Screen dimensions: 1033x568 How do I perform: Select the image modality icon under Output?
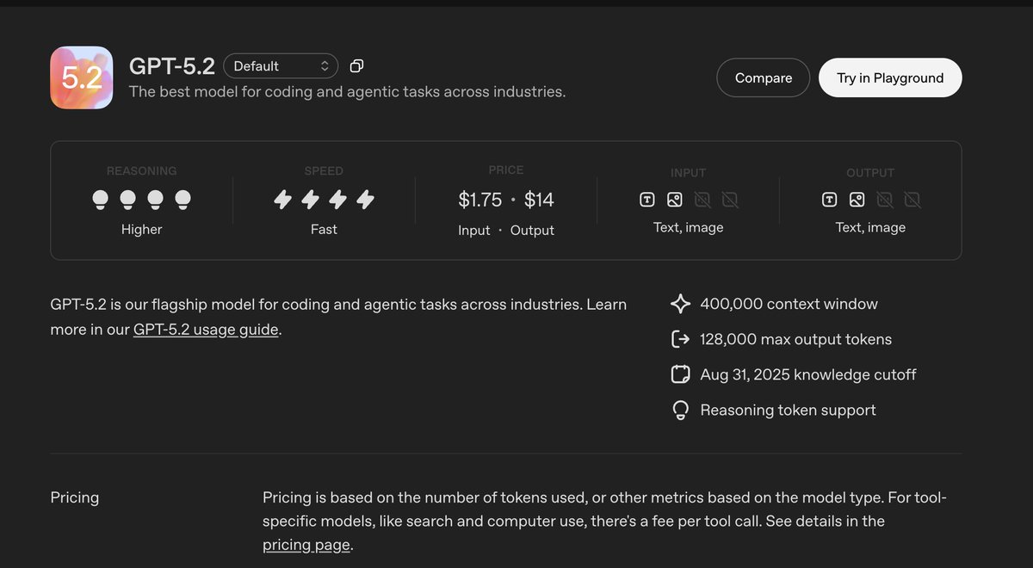click(x=857, y=200)
